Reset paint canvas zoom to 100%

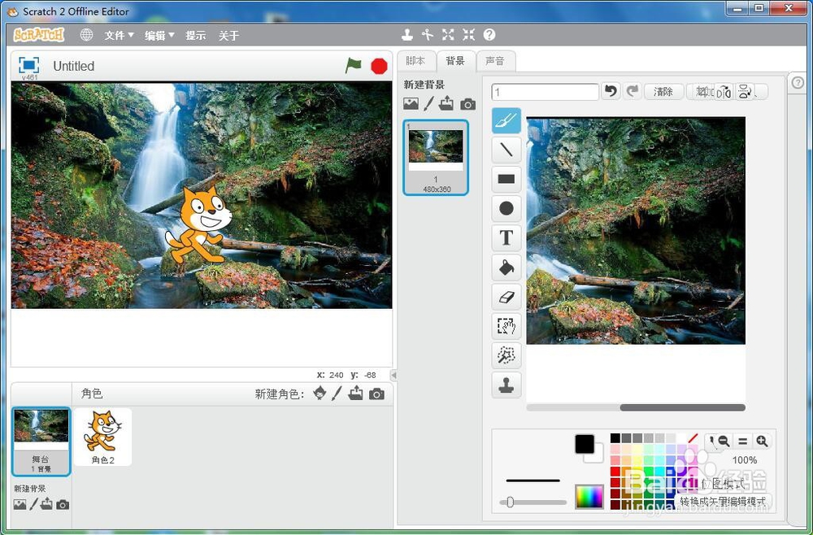(742, 441)
